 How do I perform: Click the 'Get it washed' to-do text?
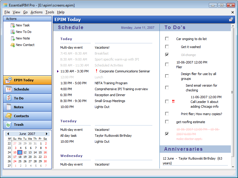click(191, 47)
